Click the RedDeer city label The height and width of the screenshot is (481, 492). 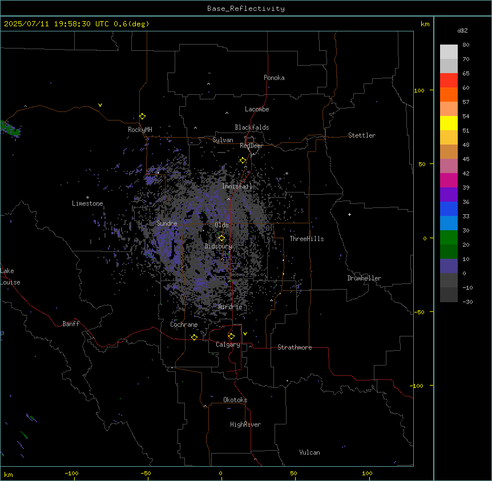tap(251, 146)
